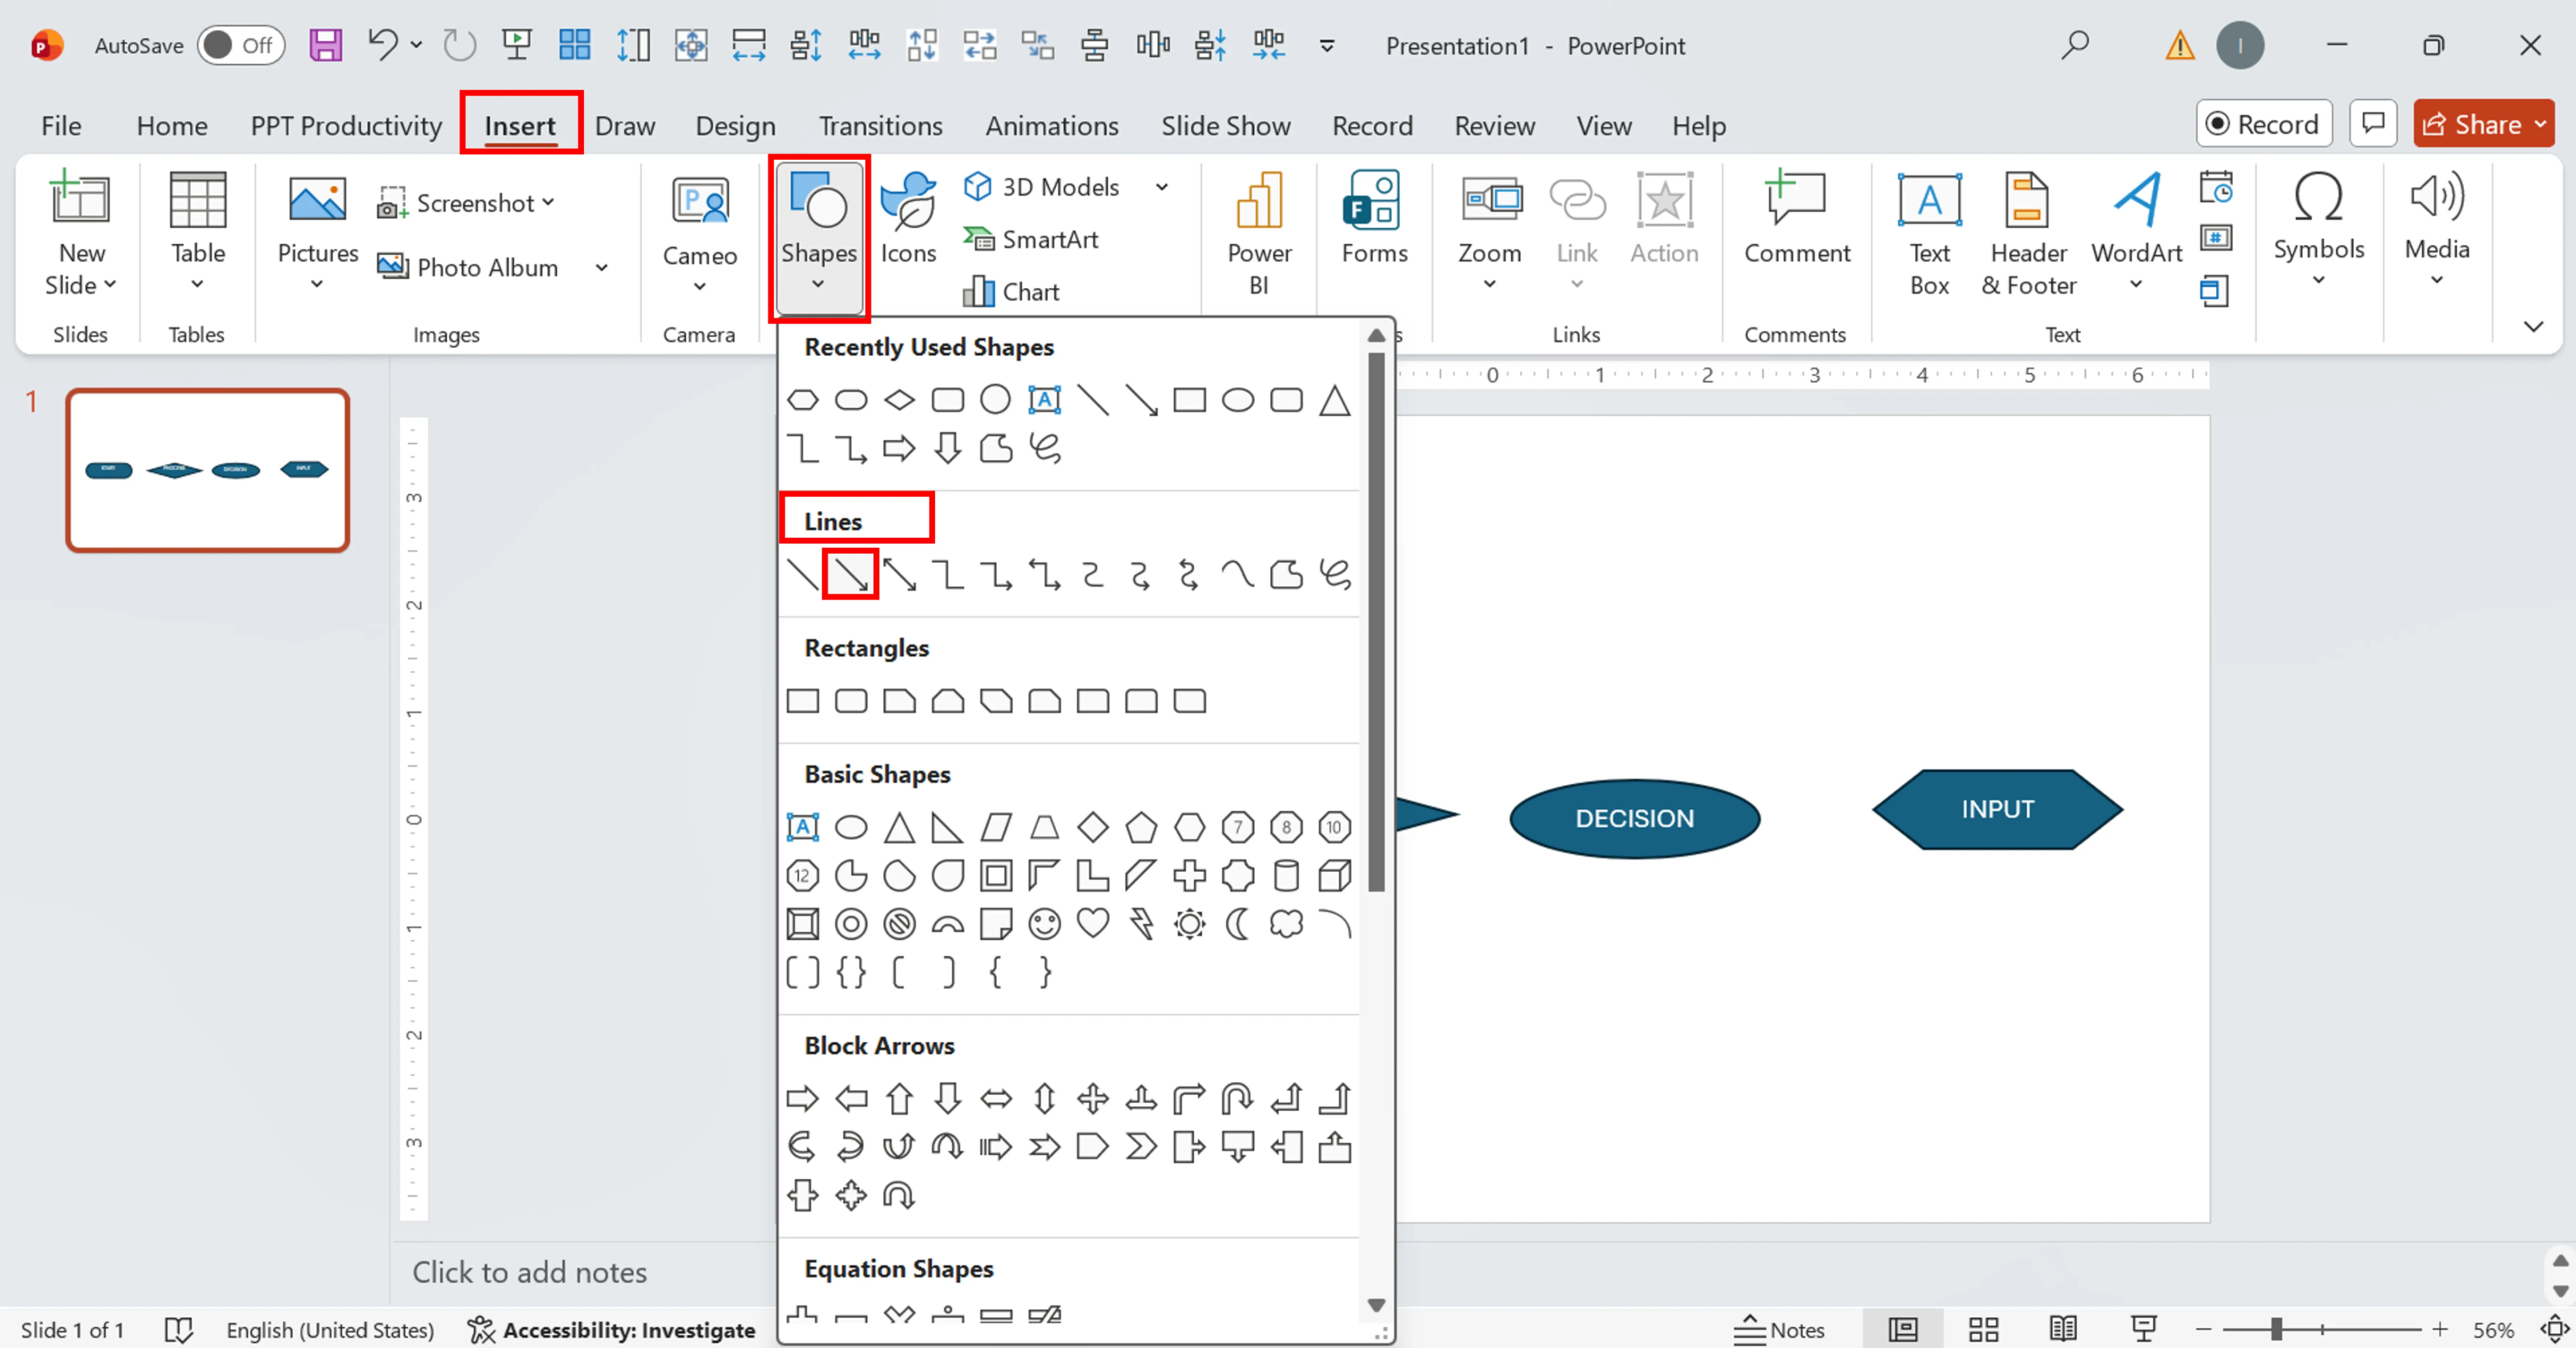The height and width of the screenshot is (1348, 2576).
Task: Switch to Slide Sorter view
Action: coord(1983,1329)
